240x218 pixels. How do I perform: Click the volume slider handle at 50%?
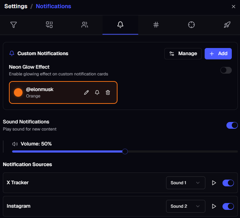pyautogui.click(x=125, y=151)
